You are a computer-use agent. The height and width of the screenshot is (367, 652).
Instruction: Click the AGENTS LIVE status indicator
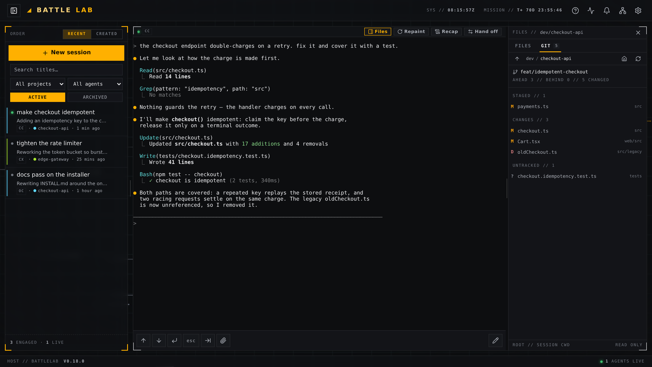click(x=622, y=361)
